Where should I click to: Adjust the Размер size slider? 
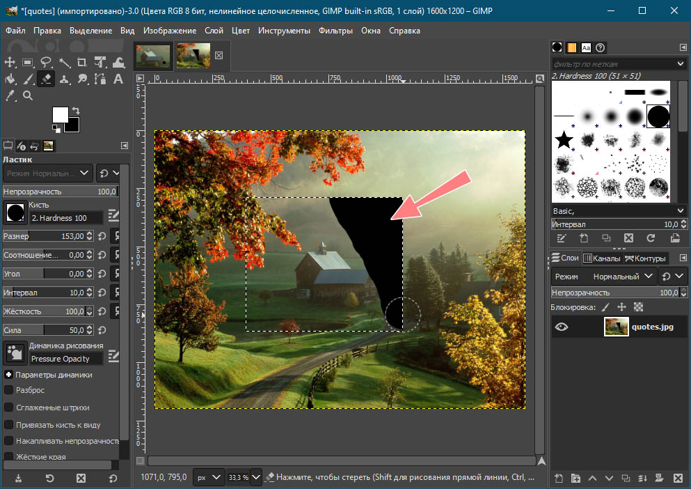click(47, 235)
